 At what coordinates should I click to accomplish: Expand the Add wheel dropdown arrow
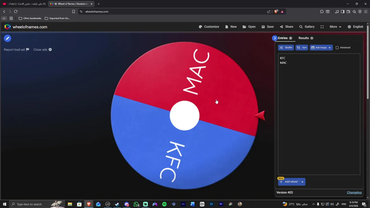tap(302, 182)
